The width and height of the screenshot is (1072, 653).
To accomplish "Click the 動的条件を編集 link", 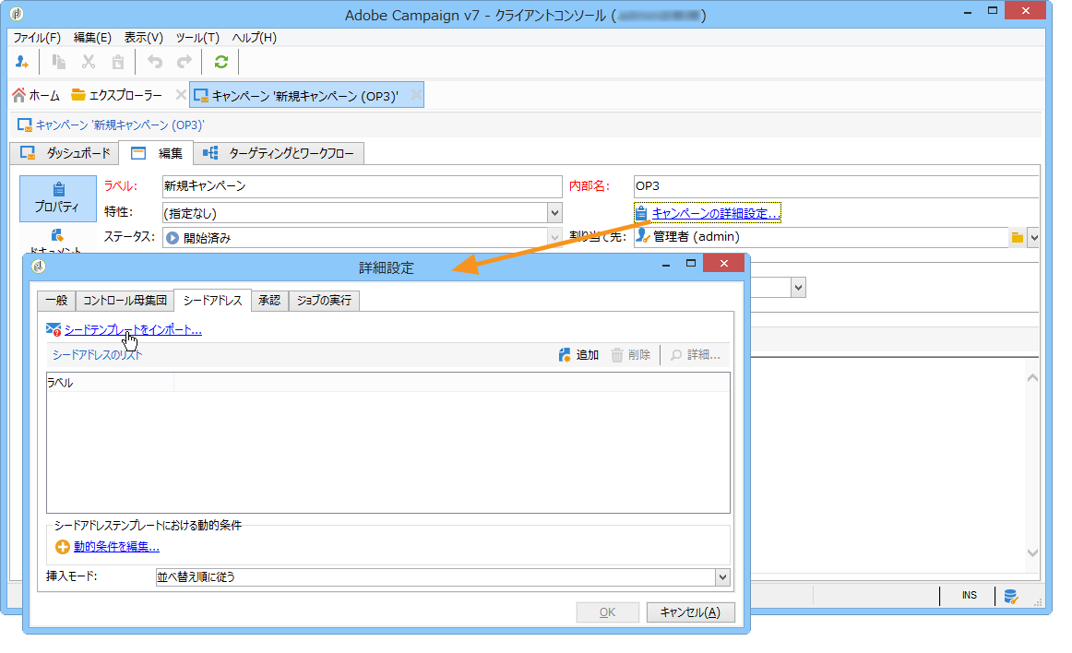I will pos(116,547).
